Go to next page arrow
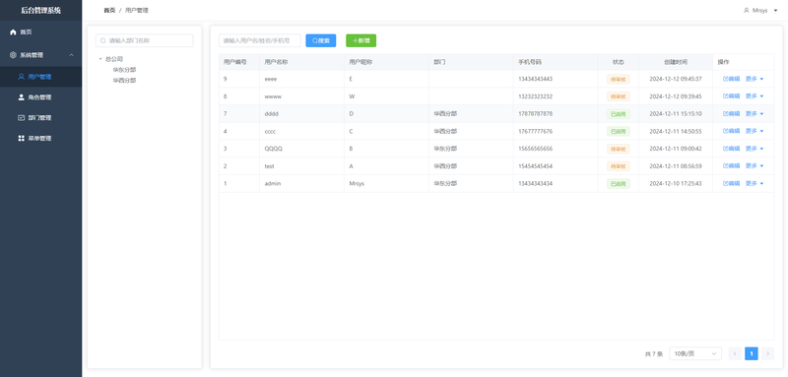 coord(767,354)
